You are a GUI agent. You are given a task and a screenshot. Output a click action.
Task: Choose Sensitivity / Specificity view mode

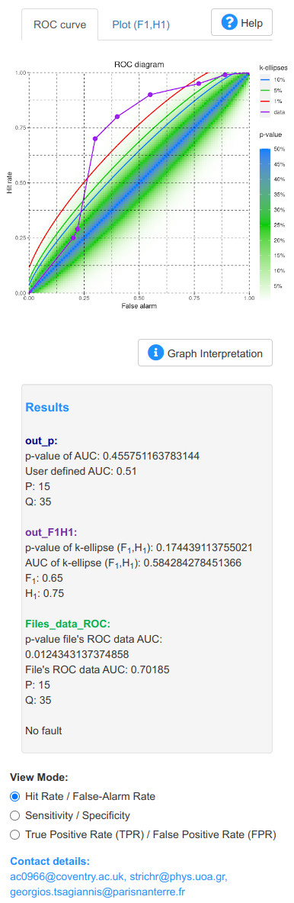(x=15, y=815)
